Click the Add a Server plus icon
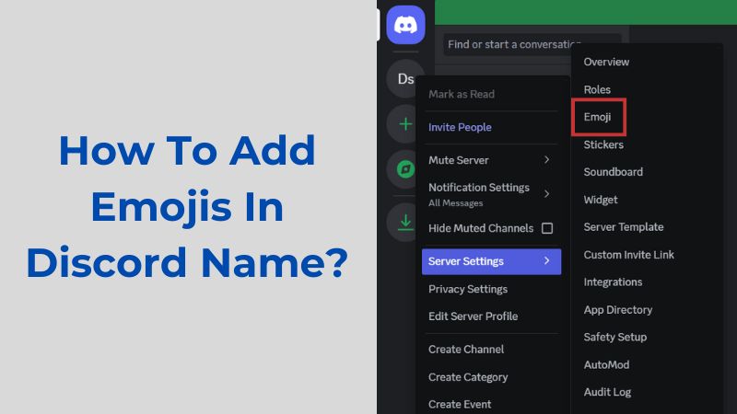 click(x=405, y=124)
